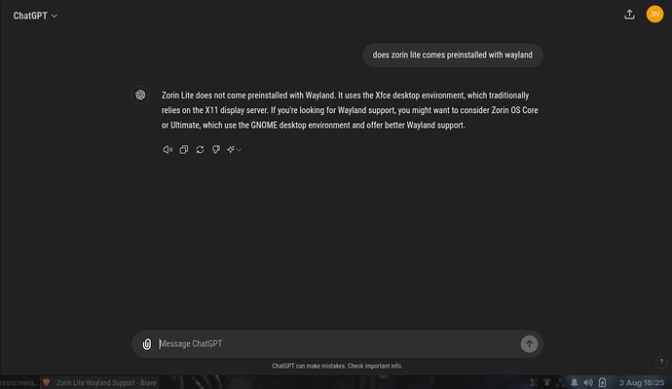Open the network connection tray icon

pos(560,382)
